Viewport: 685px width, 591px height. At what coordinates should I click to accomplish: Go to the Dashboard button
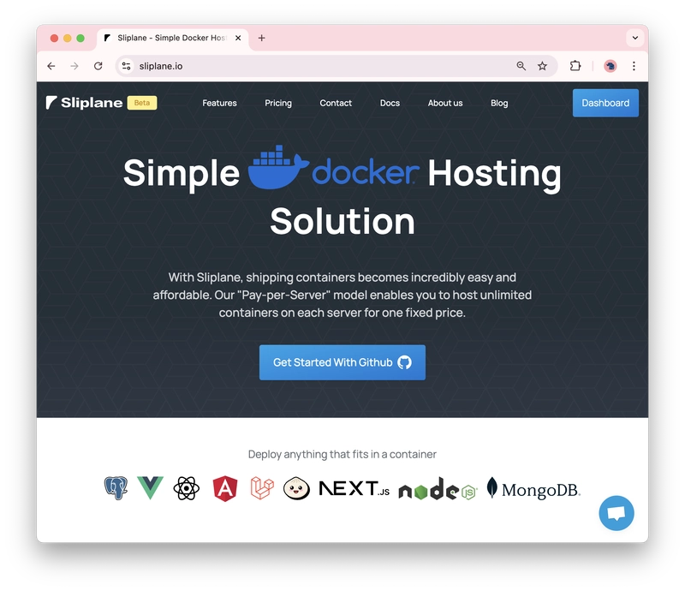[605, 103]
